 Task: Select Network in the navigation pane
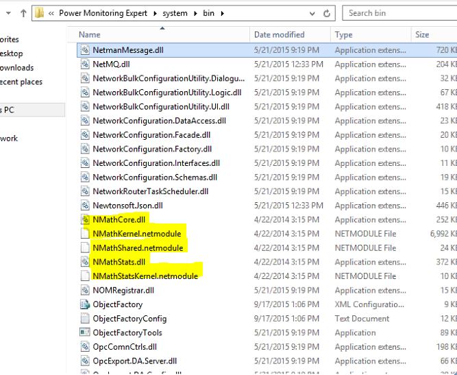[x=9, y=138]
